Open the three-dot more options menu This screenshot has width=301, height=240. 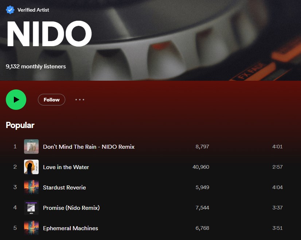(80, 100)
